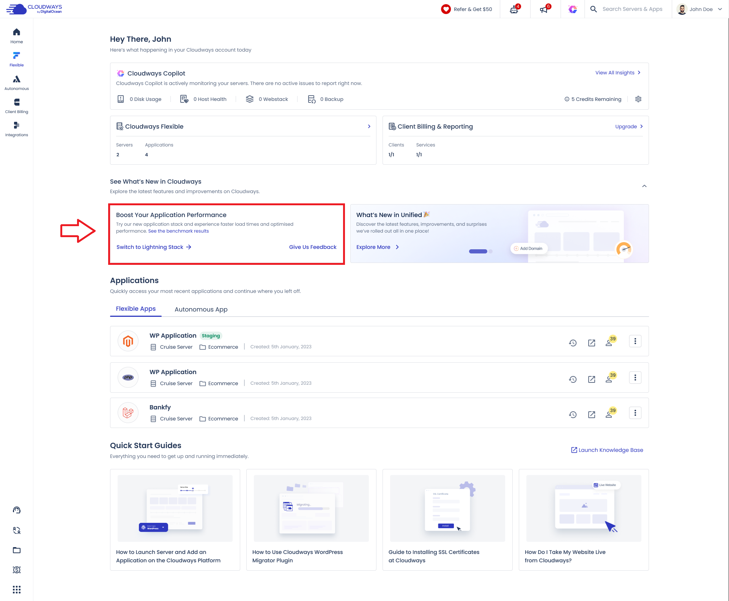This screenshot has height=601, width=729.
Task: Click Upgrade in Client Billing & Reporting
Action: pos(629,126)
